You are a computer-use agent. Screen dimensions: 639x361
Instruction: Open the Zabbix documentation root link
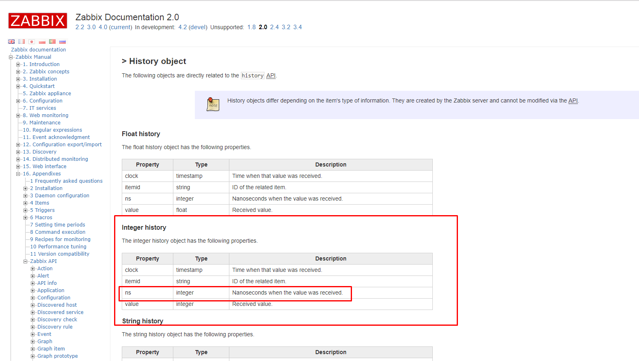point(39,50)
